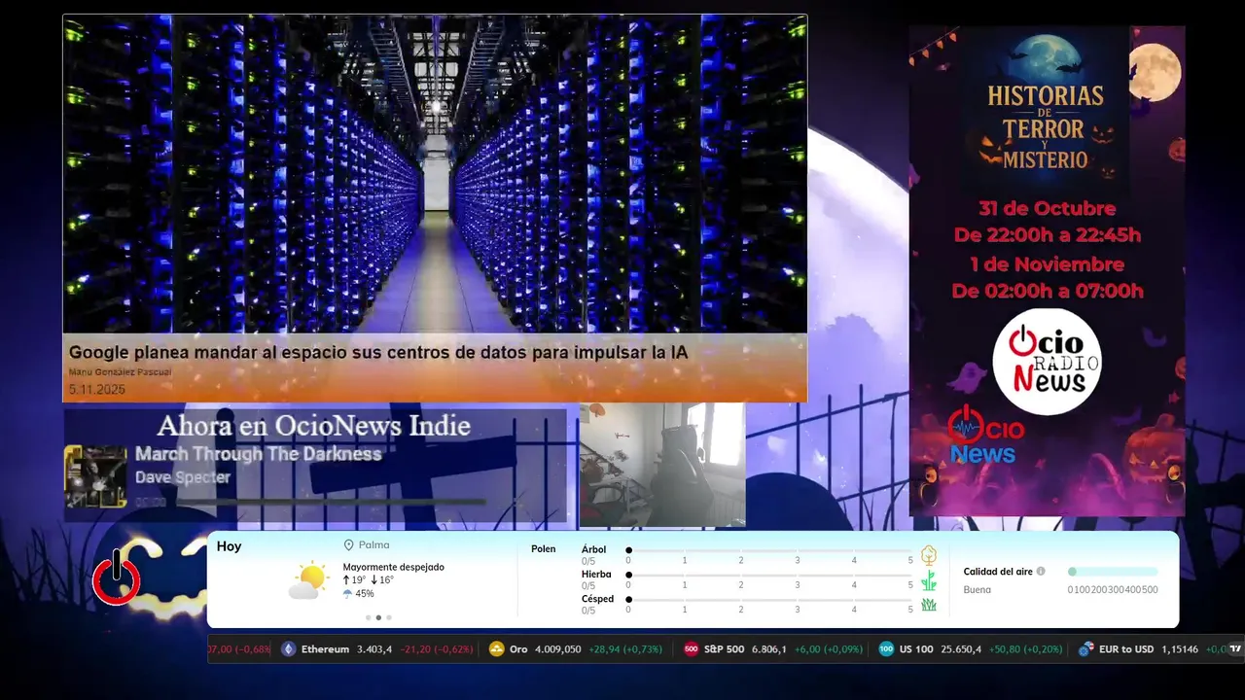Click the Árbol pollen level slider
The image size is (1245, 700).
(770, 550)
